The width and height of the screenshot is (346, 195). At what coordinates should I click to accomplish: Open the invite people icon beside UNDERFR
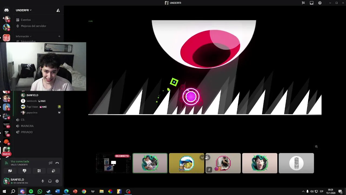point(58,10)
